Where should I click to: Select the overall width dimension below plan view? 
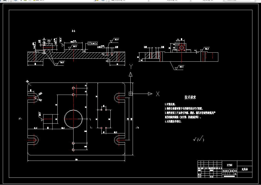pos(76,160)
